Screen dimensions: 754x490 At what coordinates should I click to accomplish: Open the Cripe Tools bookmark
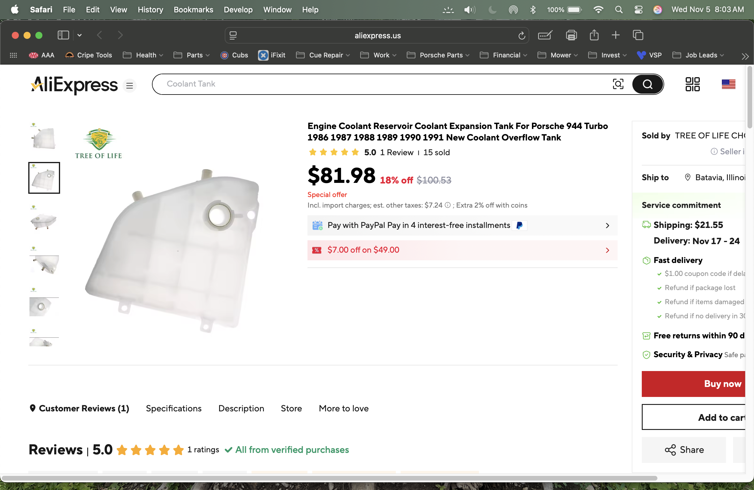pos(88,55)
